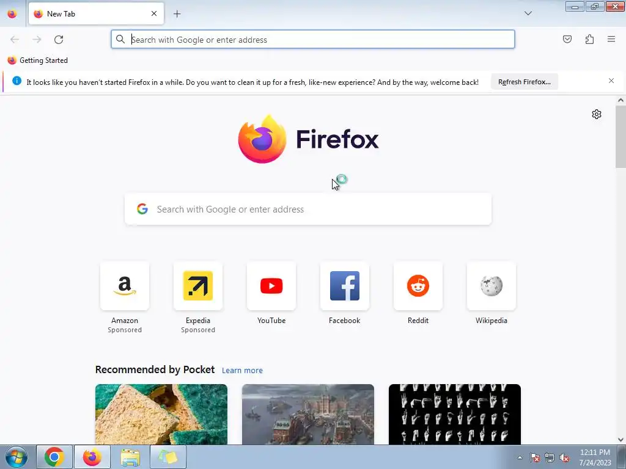Open Firefox View pinned tab icon
Viewport: 626px width, 469px height.
tap(12, 13)
